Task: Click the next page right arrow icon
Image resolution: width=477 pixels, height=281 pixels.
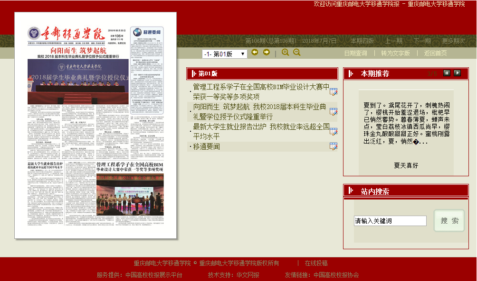Action: tap(267, 53)
